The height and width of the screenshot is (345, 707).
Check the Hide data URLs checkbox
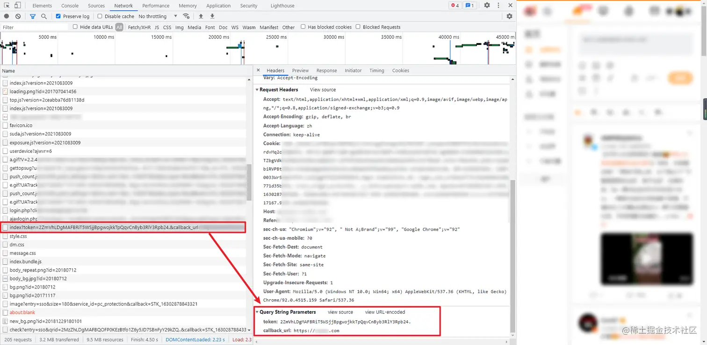[75, 27]
